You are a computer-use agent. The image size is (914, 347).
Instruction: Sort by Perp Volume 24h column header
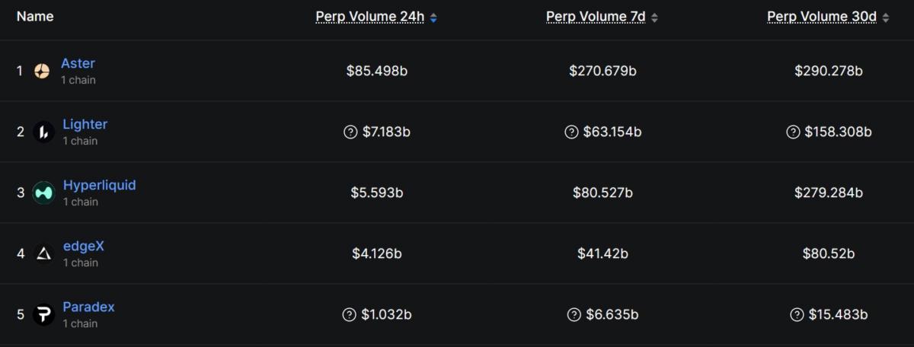coord(370,17)
